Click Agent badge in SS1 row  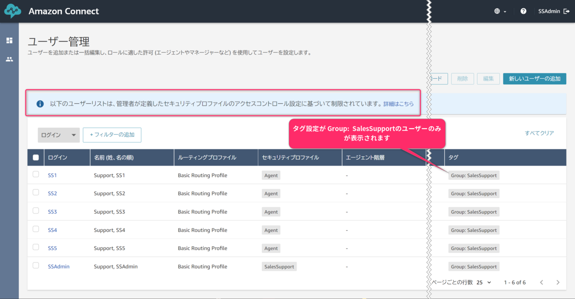pos(271,176)
